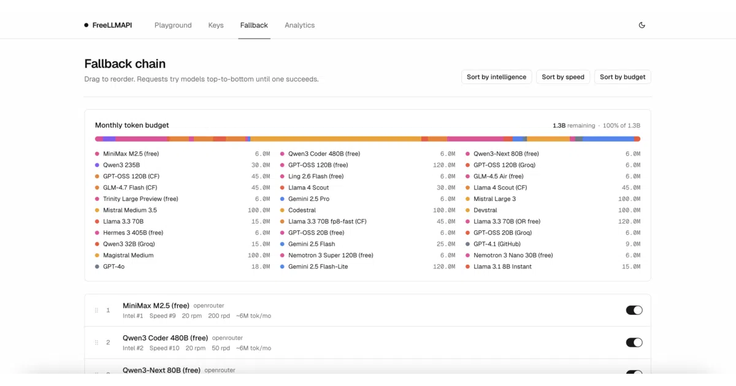The width and height of the screenshot is (736, 386).
Task: Disable the Qwen3 Coder 480B (free) model toggle
Action: [634, 342]
